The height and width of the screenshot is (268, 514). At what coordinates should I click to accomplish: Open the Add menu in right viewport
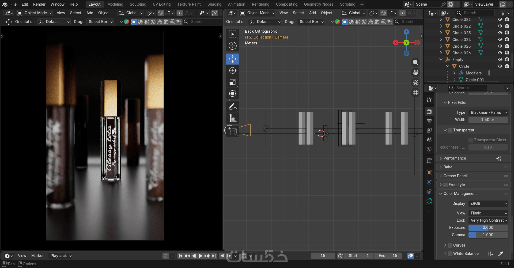pos(312,13)
